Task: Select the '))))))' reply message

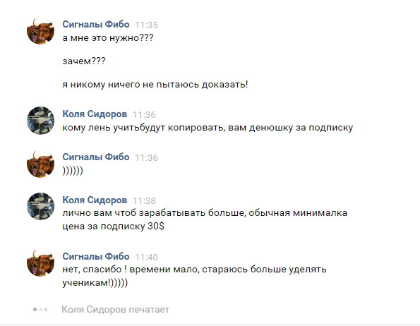Action: tap(73, 171)
